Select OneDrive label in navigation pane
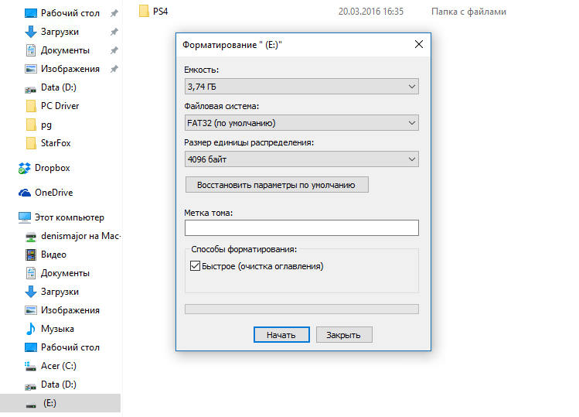Screen dimensions: 579x417 pyautogui.click(x=54, y=193)
